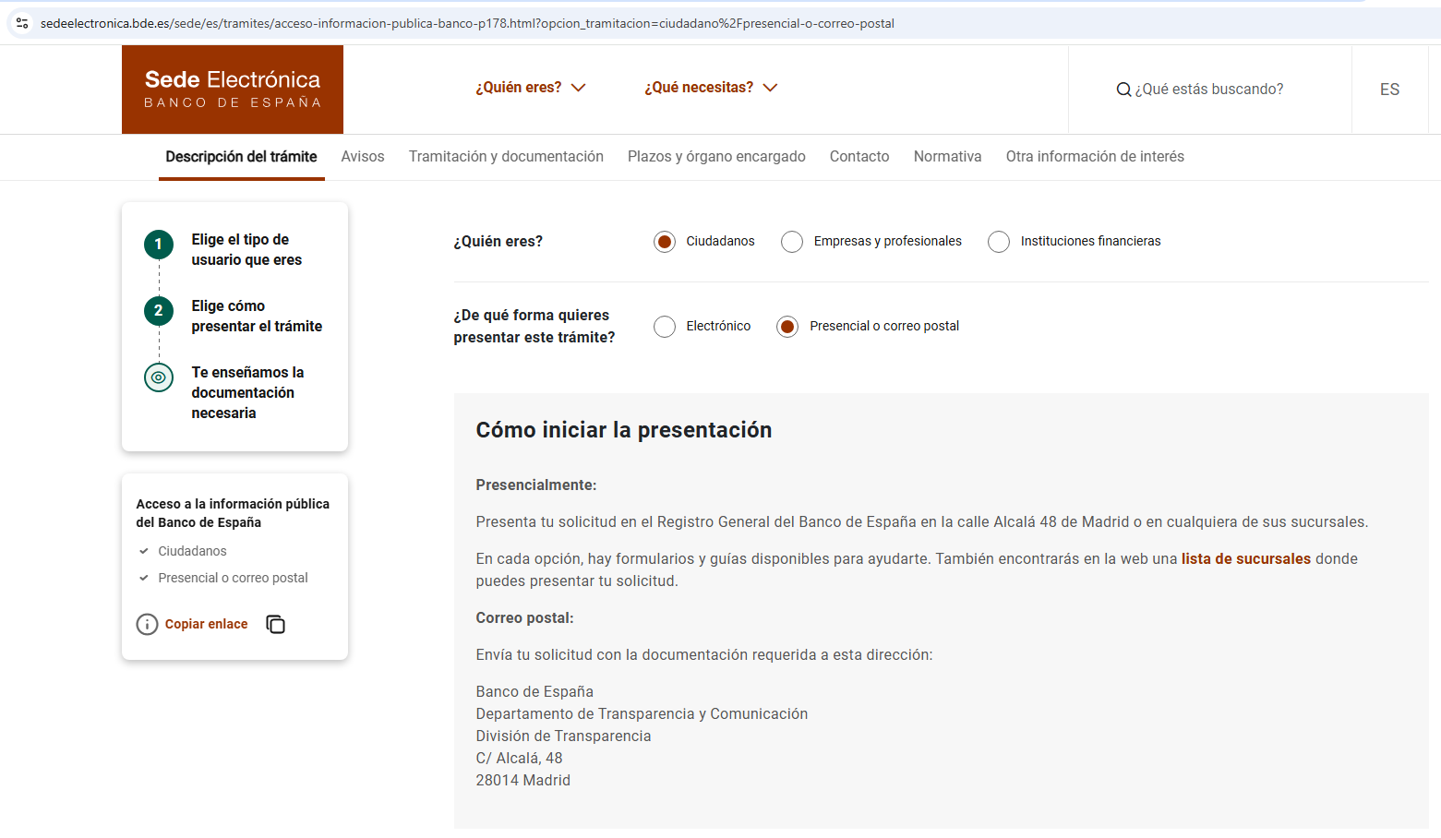Click the checkmark beside Ciudadanos in sidebar card
The width and height of the screenshot is (1441, 838).
pyautogui.click(x=144, y=551)
